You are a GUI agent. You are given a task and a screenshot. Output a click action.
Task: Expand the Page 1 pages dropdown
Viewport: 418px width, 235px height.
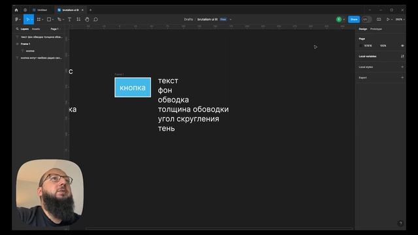point(55,29)
